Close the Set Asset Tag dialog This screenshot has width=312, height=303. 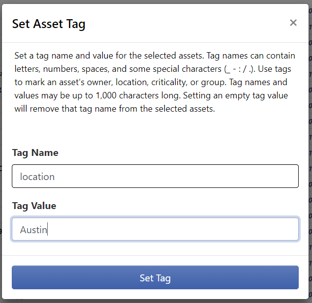[293, 23]
